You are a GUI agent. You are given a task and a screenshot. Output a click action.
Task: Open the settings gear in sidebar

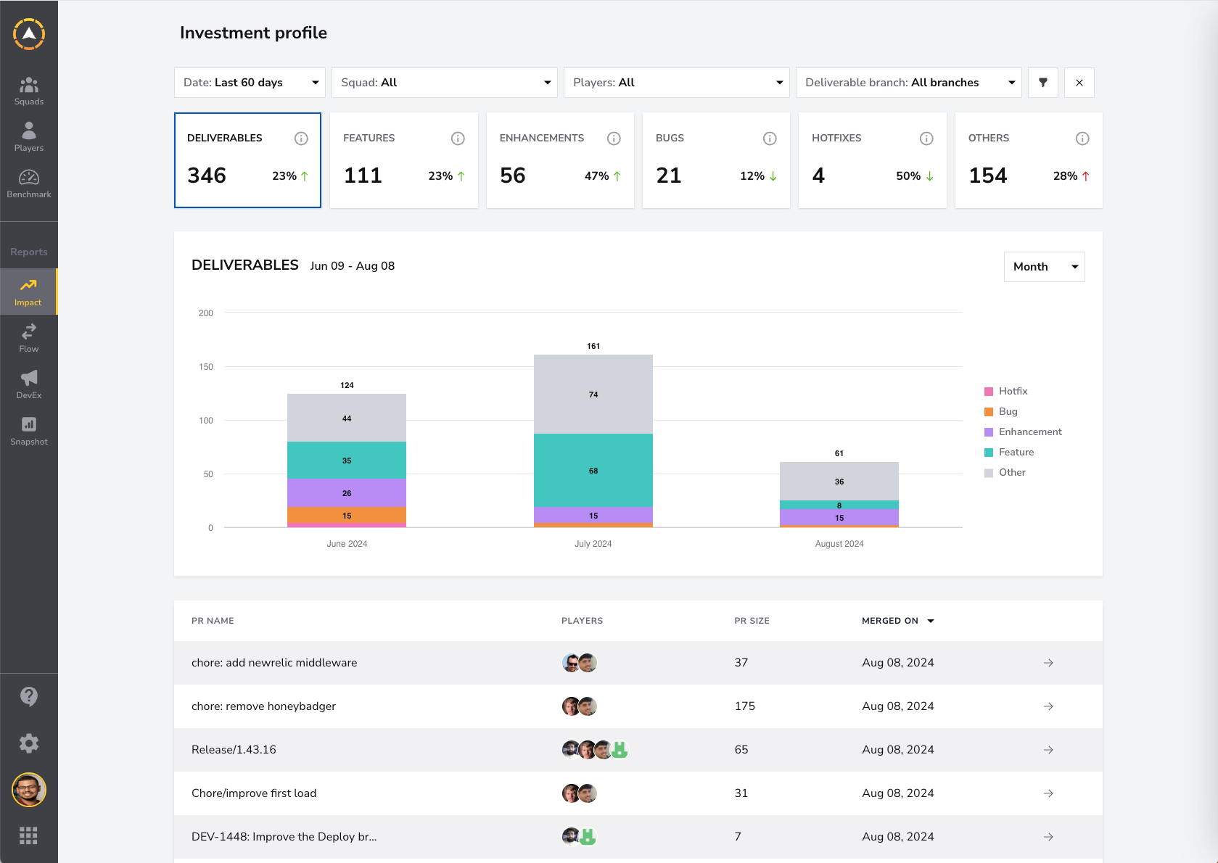[29, 743]
